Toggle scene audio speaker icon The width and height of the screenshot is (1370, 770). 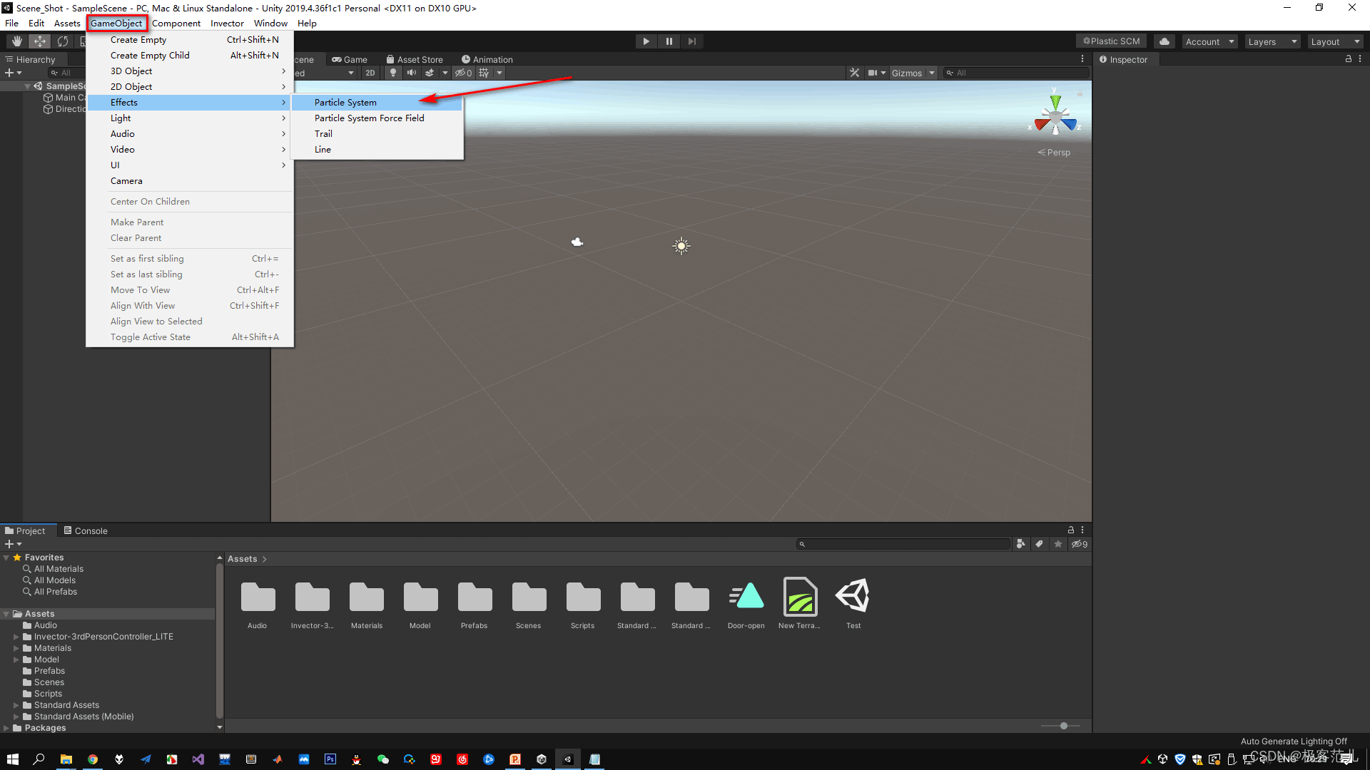click(x=411, y=73)
